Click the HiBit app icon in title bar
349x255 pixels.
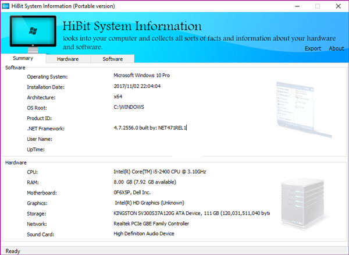coord(5,6)
